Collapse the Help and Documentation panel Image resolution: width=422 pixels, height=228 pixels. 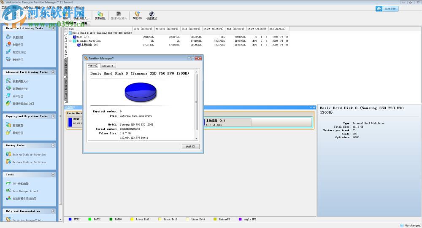(x=53, y=211)
